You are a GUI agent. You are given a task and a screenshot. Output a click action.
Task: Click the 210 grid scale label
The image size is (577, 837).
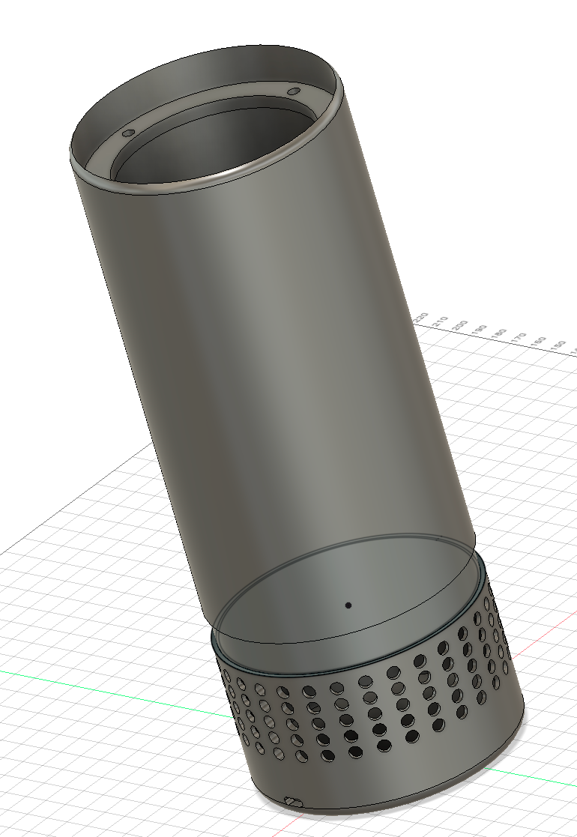tap(441, 322)
